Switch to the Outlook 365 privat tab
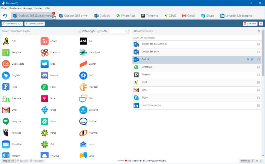 point(74,16)
